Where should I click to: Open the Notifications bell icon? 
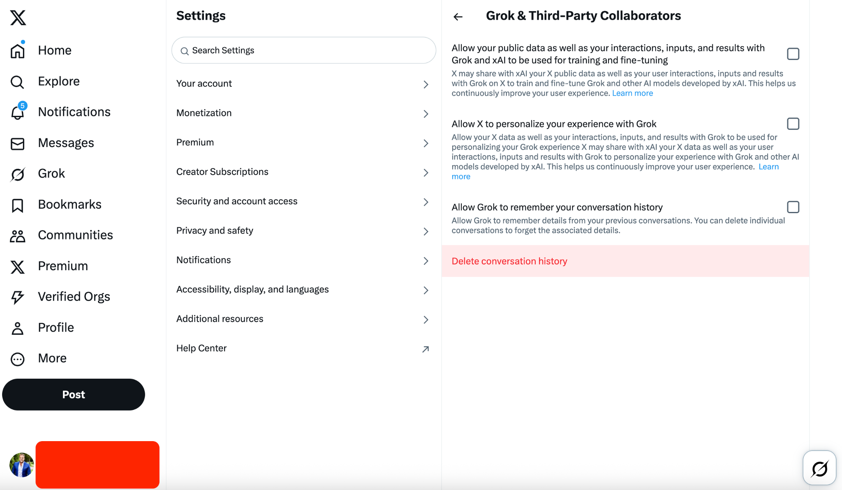tap(17, 112)
